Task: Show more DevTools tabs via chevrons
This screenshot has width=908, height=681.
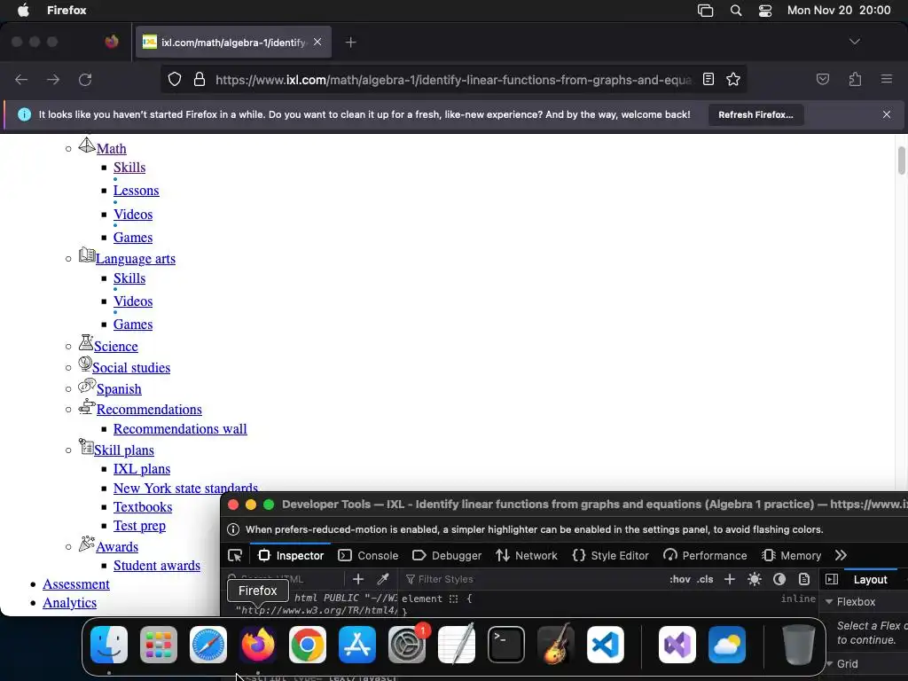Action: pos(841,555)
